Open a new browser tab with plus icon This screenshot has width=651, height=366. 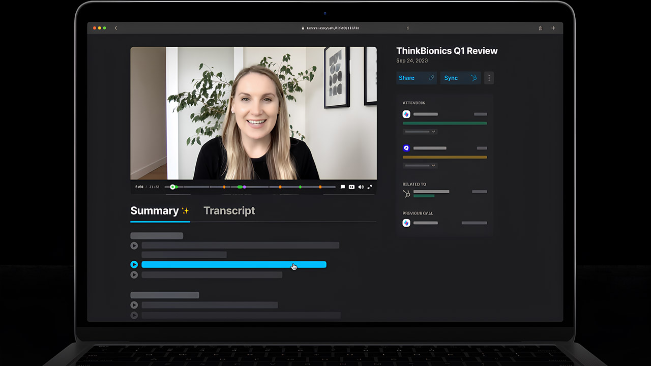[x=553, y=28]
